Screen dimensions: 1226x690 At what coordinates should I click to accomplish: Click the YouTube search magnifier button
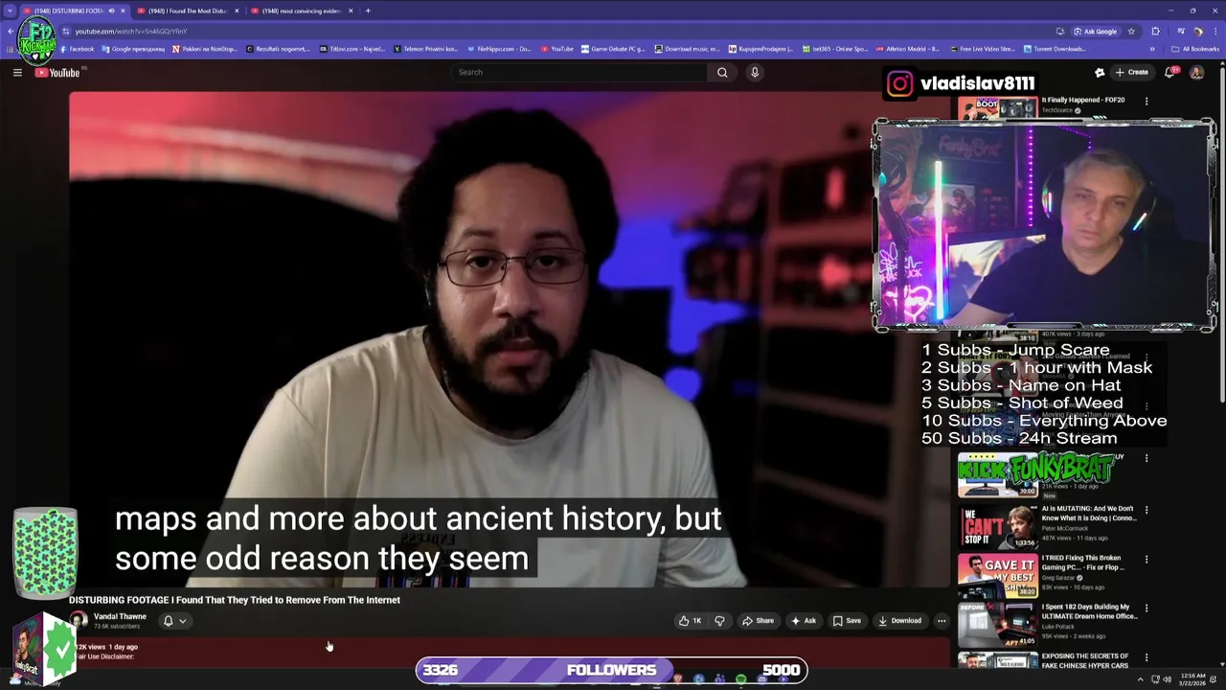click(722, 72)
